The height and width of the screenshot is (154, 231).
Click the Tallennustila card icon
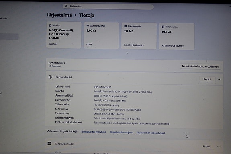[x=163, y=27]
